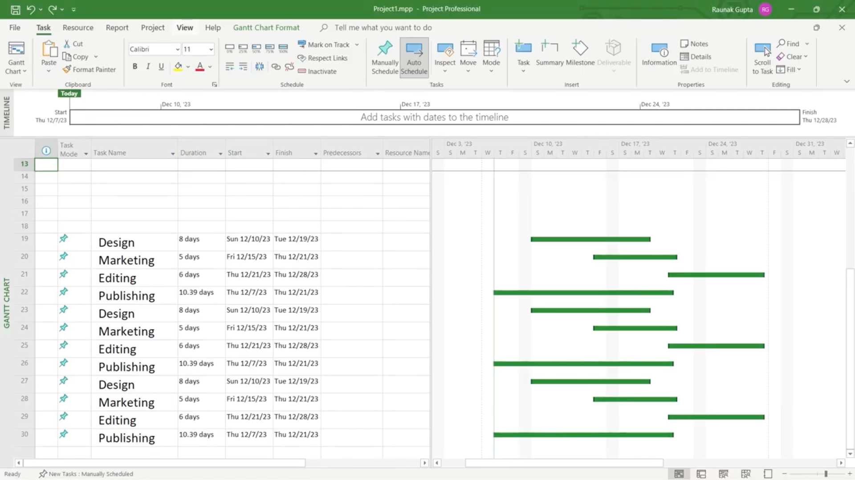855x480 pixels.
Task: Click the Editing task name in row 21
Action: point(117,278)
